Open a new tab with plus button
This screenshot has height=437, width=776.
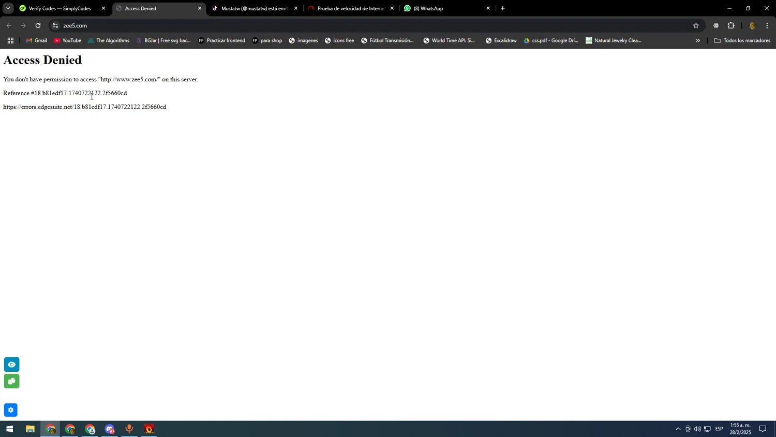(502, 8)
